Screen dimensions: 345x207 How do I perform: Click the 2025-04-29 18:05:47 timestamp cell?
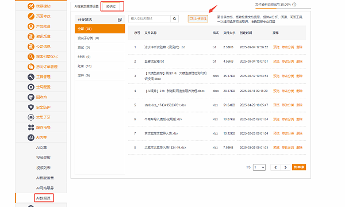(x=254, y=105)
